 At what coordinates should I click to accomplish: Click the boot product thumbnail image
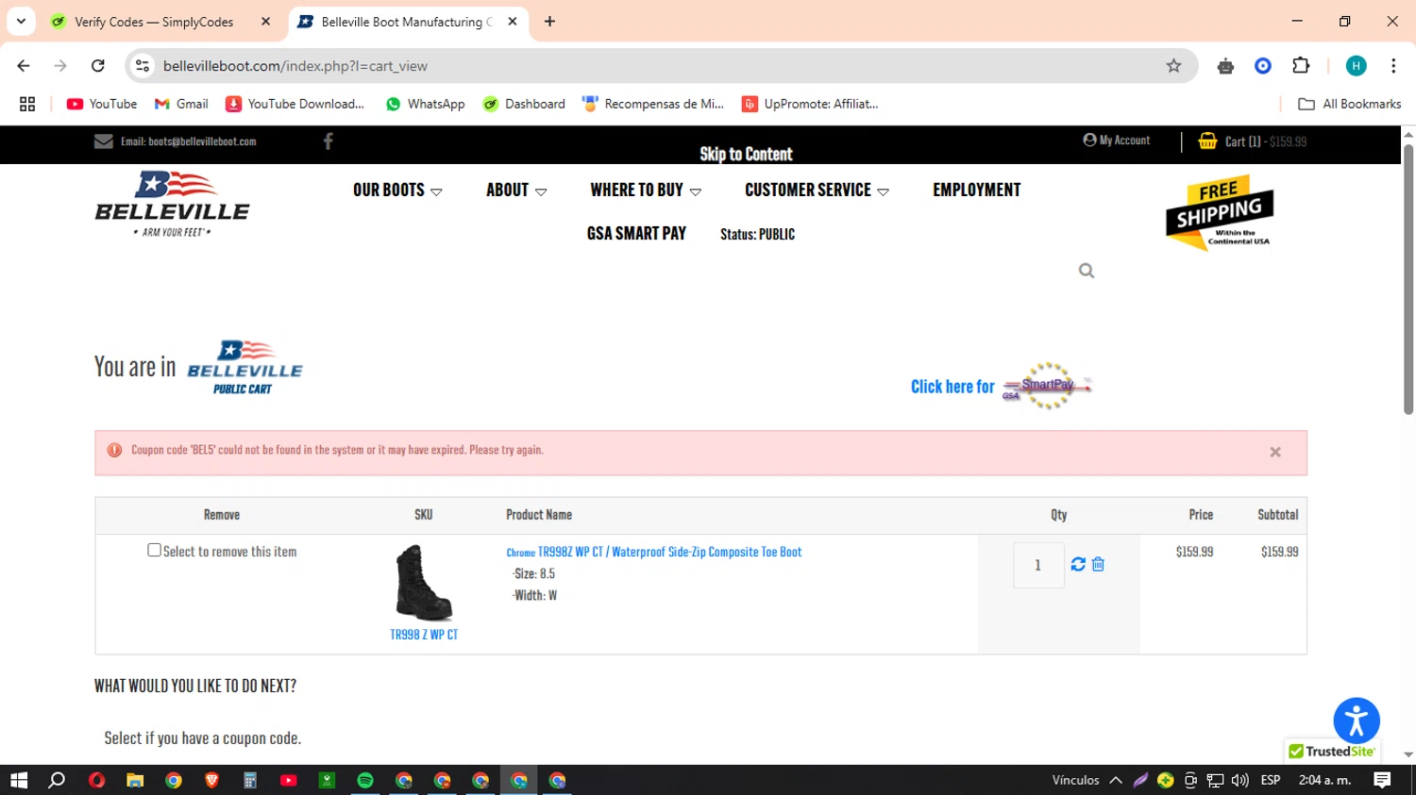[424, 582]
